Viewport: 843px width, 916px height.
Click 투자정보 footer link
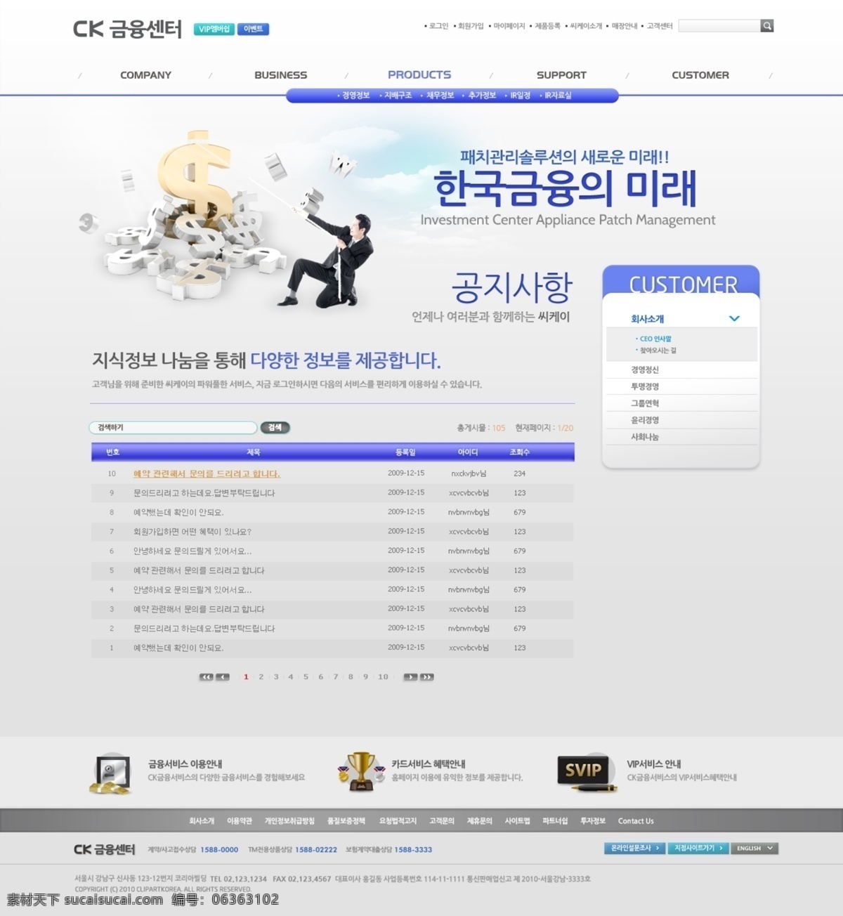[593, 821]
